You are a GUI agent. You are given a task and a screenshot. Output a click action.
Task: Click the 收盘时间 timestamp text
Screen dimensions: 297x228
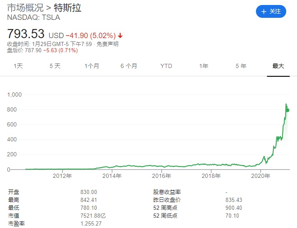tap(49, 44)
